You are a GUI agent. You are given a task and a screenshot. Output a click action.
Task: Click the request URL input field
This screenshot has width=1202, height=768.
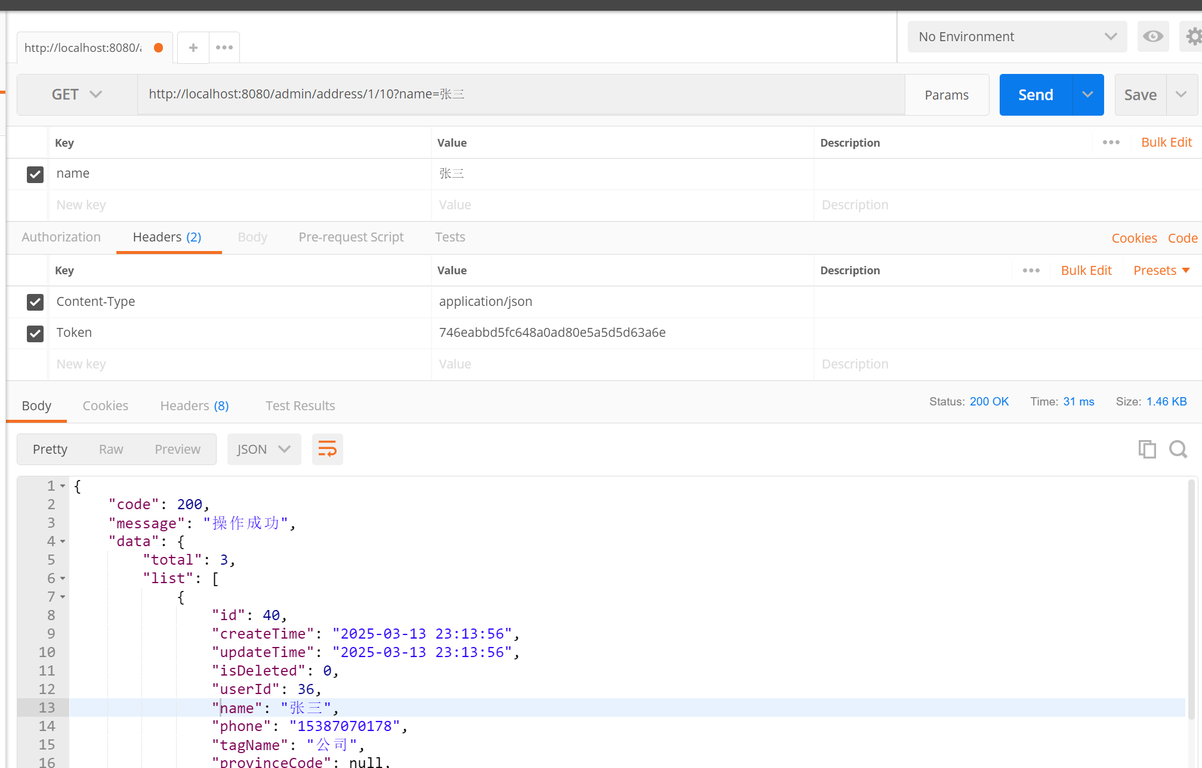[x=521, y=94]
